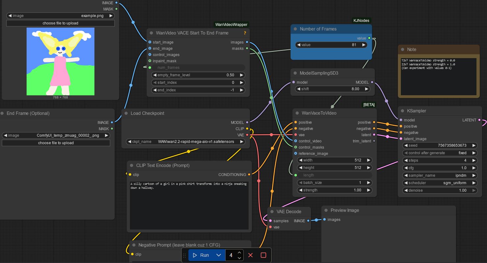
Task: Collapse the End Frame (Optional) node
Action: [2, 113]
